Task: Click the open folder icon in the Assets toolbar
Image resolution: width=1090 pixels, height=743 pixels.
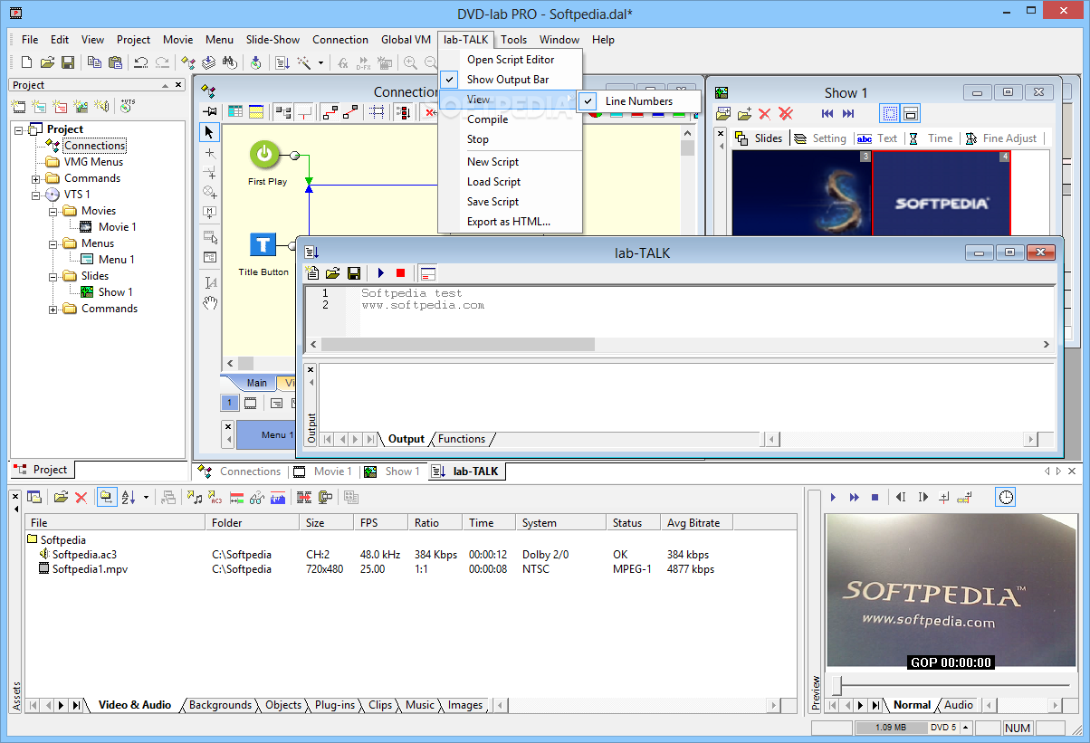Action: click(x=61, y=497)
